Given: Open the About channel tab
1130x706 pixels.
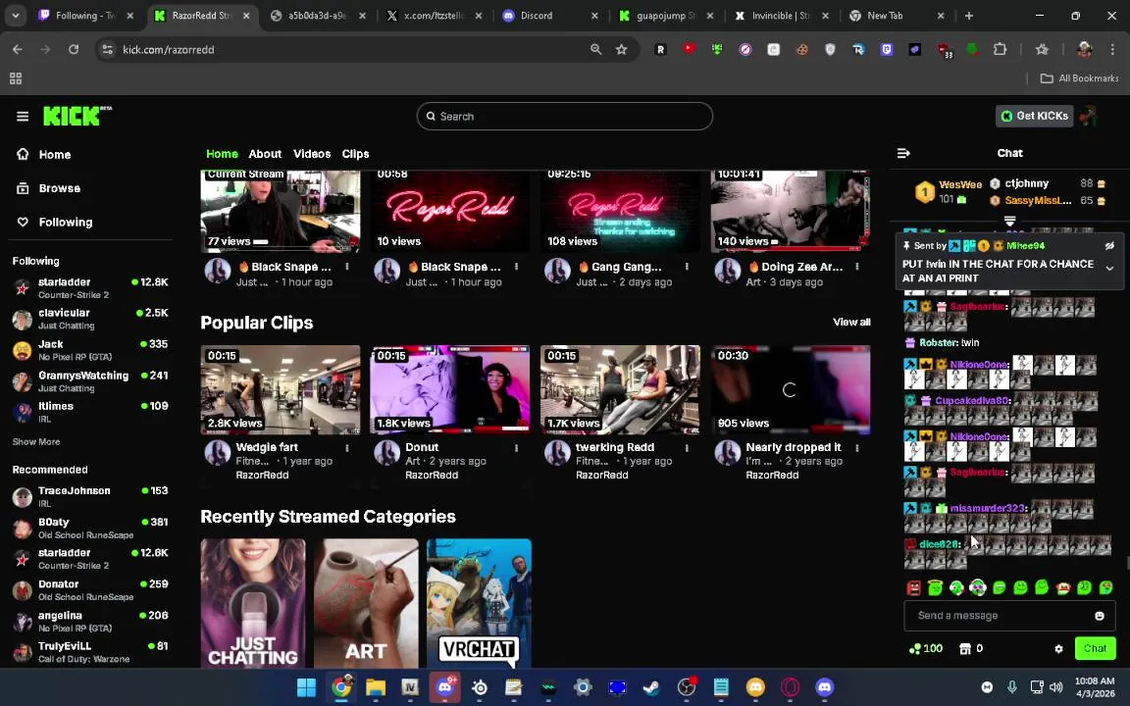Looking at the screenshot, I should point(265,153).
